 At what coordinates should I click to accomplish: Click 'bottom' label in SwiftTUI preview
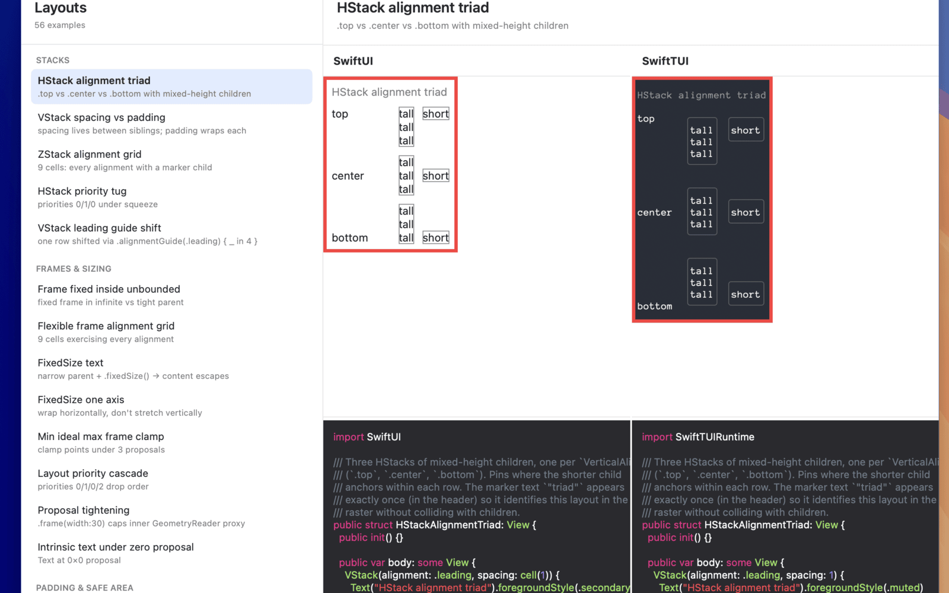tap(655, 306)
